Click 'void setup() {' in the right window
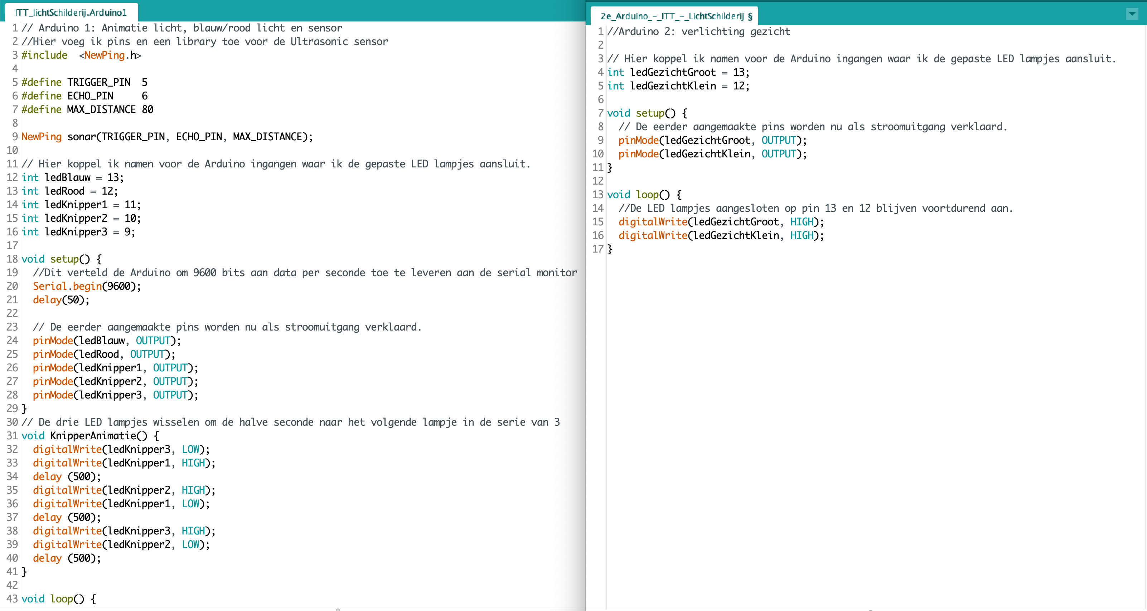 tap(647, 113)
